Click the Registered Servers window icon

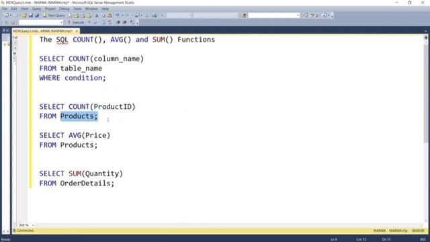coord(305,15)
